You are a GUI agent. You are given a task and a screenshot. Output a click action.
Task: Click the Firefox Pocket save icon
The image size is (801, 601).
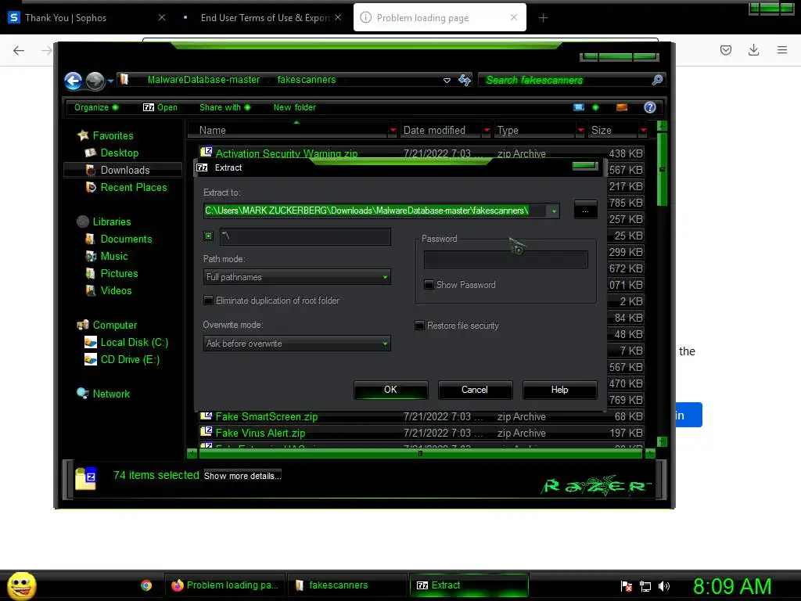click(x=726, y=49)
